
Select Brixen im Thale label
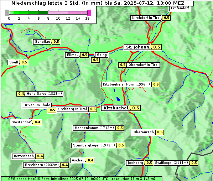click(x=37, y=105)
